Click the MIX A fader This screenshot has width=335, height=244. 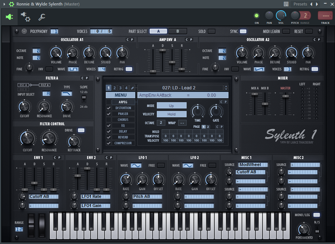(x=255, y=94)
